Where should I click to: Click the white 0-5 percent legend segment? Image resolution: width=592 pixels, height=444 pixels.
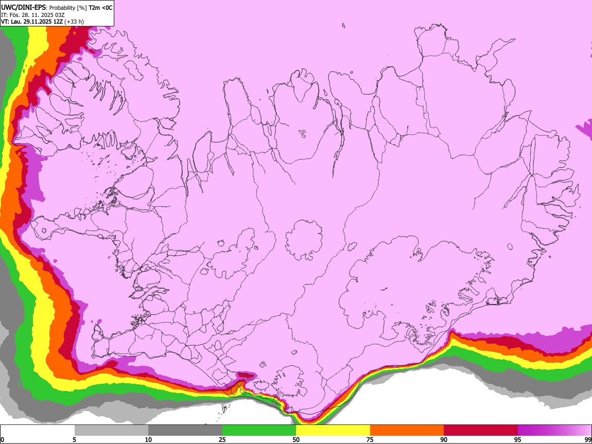pyautogui.click(x=38, y=431)
